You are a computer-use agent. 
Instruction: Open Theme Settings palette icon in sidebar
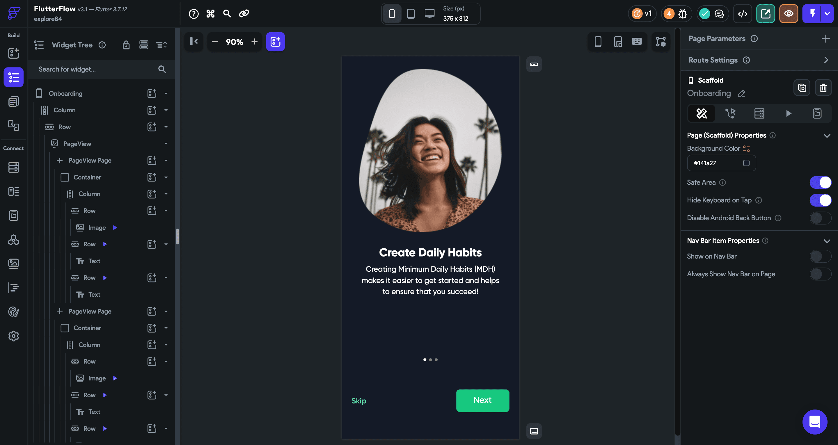(13, 312)
